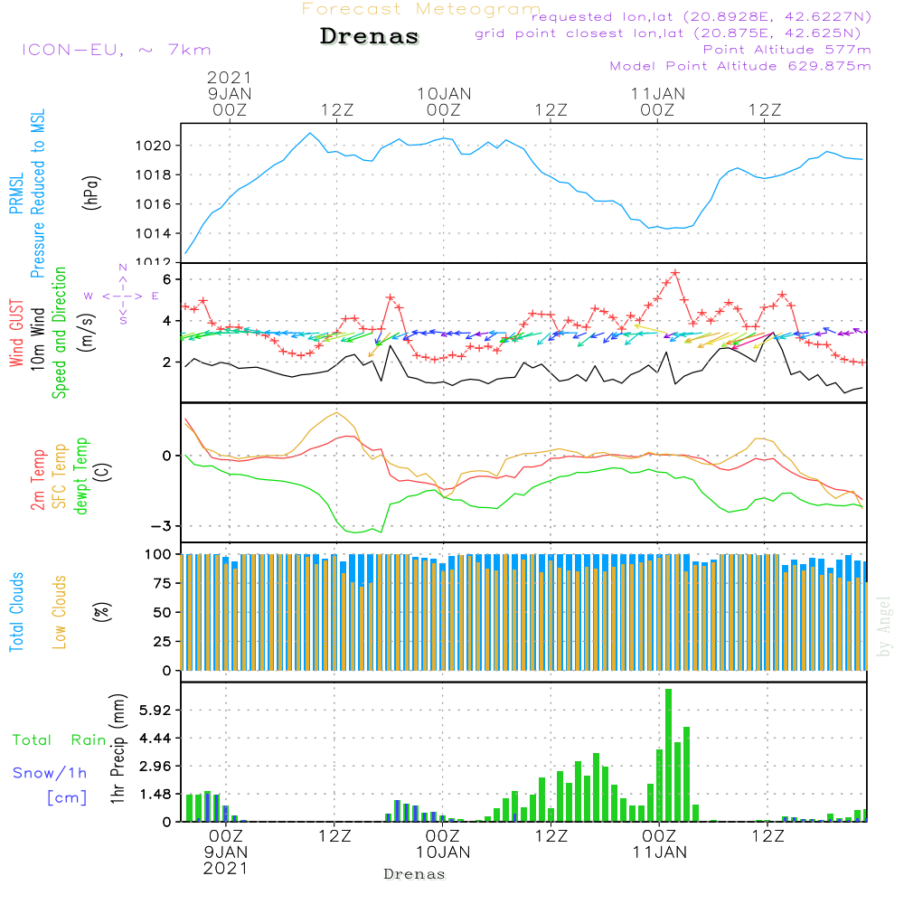Viewport: 904px width, 904px height.
Task: Click the 'Drenas' footer label
Action: click(x=415, y=874)
